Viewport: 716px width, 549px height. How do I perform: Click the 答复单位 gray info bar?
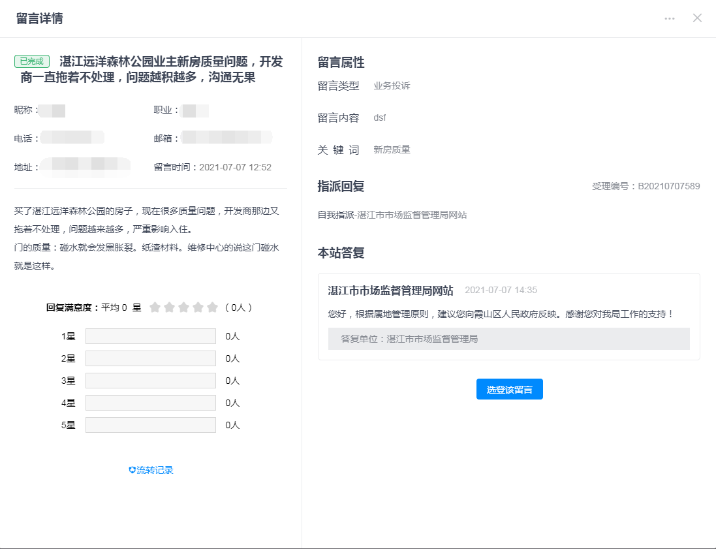click(508, 339)
